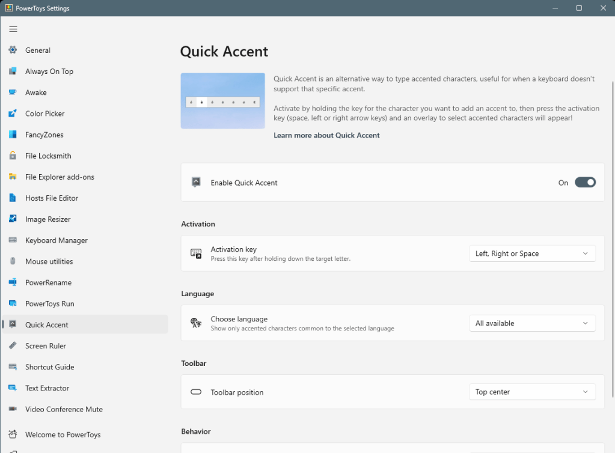The width and height of the screenshot is (615, 453).
Task: Open the PowerToys Run page
Action: pos(50,303)
